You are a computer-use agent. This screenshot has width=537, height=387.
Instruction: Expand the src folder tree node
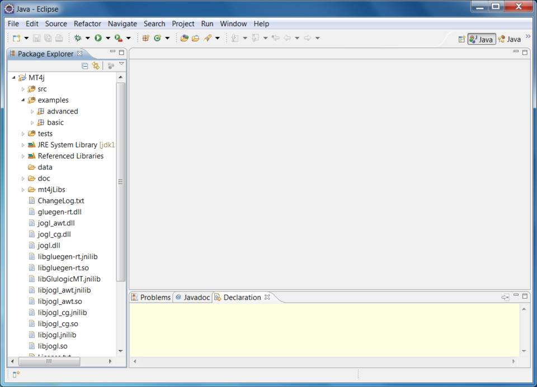[x=23, y=89]
